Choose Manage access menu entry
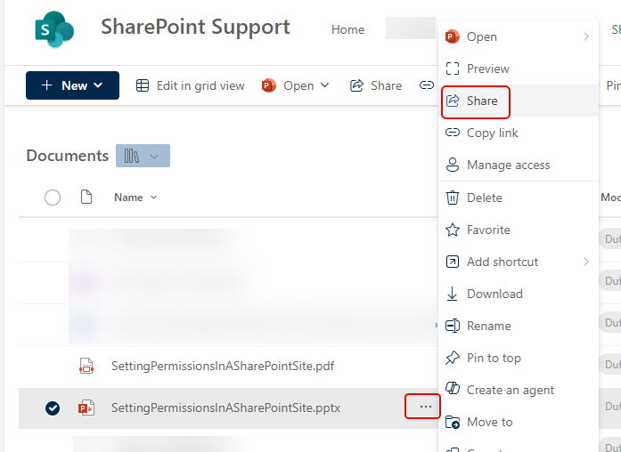621x452 pixels. point(508,165)
